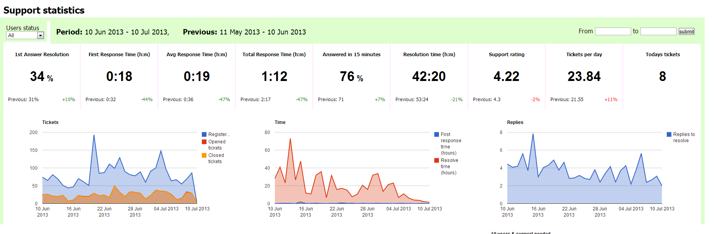Click the Avg Response Time 0:19 value
Image resolution: width=714 pixels, height=234 pixels.
[x=196, y=77]
